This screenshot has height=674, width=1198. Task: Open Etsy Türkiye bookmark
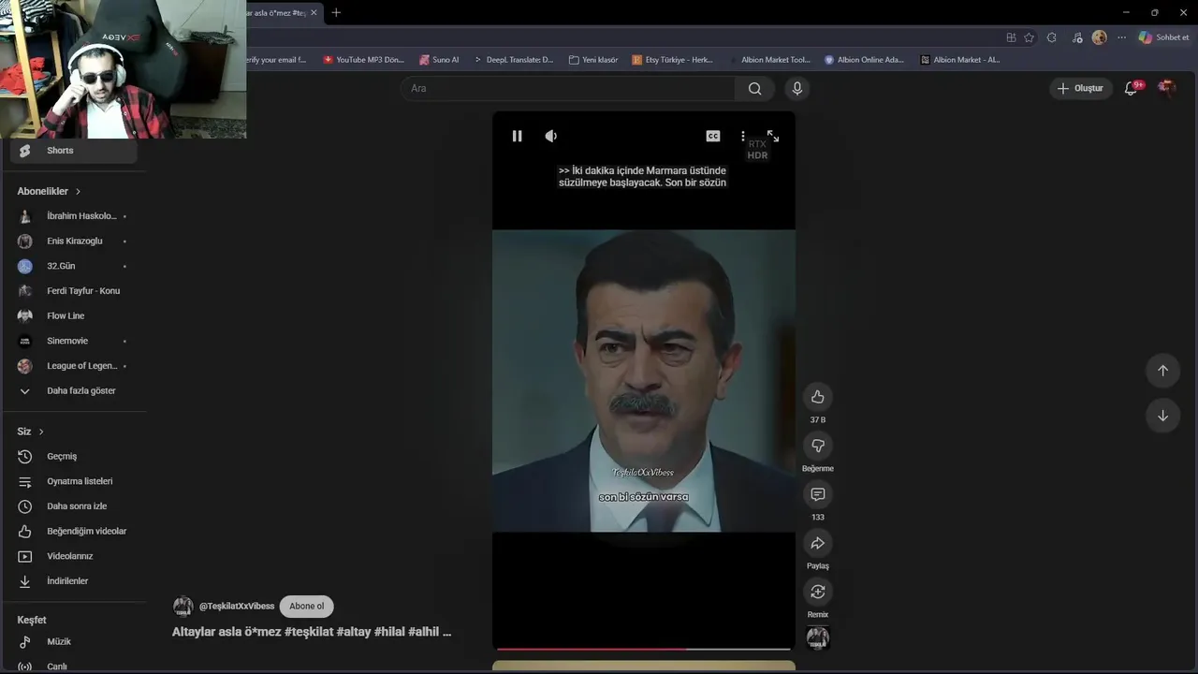click(x=673, y=60)
